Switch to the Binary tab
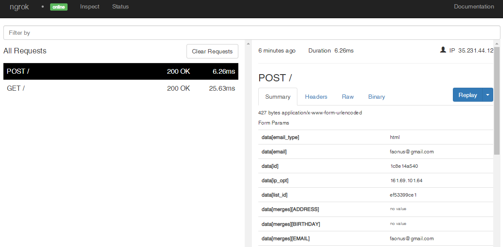Image resolution: width=503 pixels, height=247 pixels. [x=376, y=97]
